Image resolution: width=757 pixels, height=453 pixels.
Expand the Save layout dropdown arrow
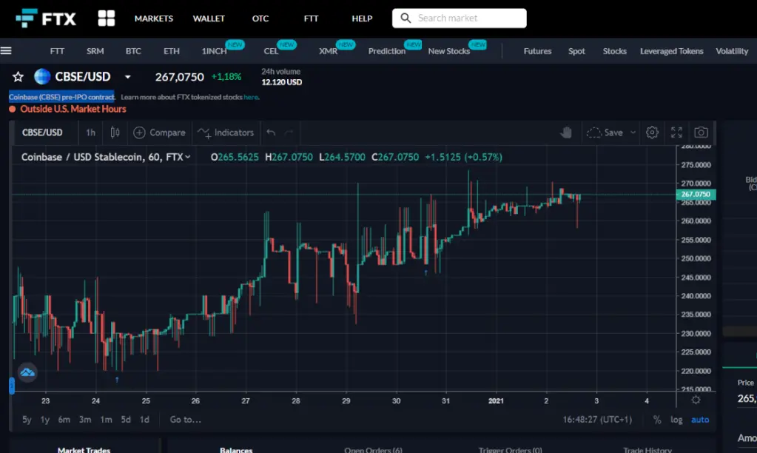633,132
